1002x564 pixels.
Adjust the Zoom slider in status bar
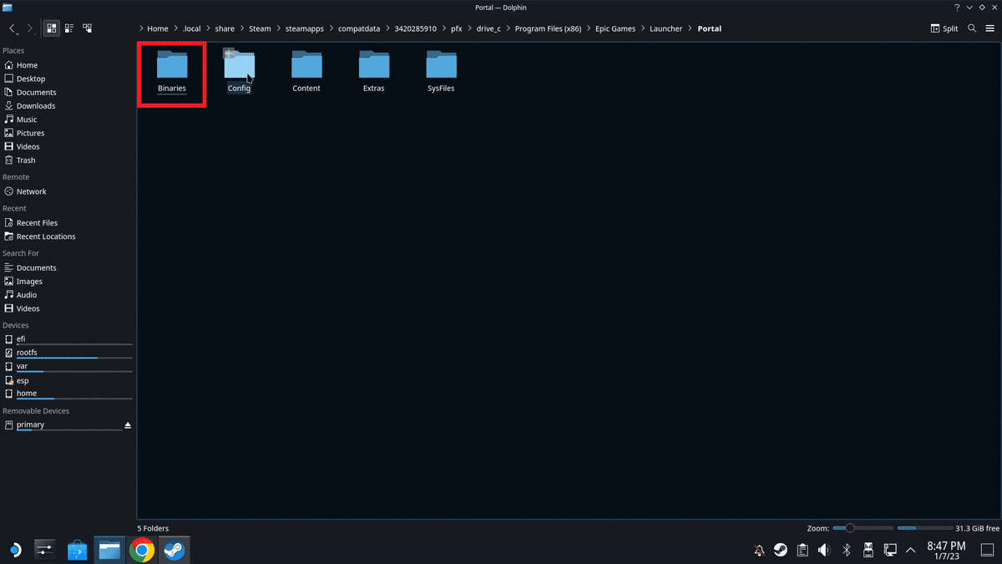point(863,528)
